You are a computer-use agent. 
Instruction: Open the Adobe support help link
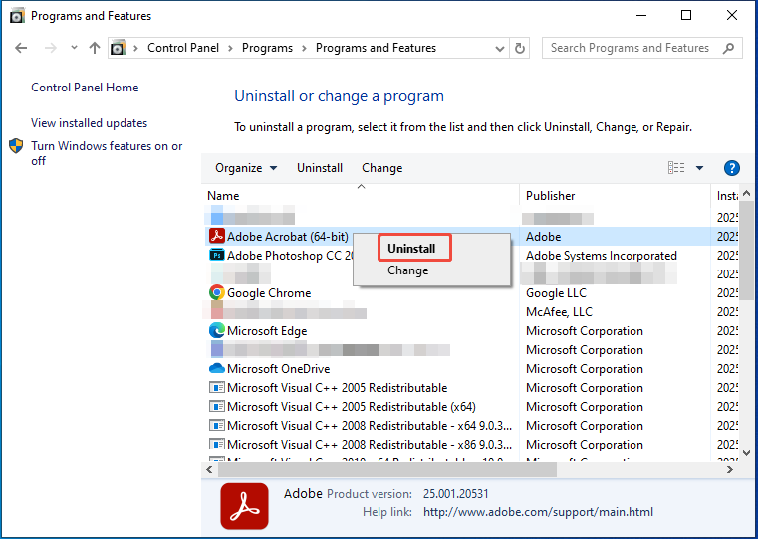[x=538, y=512]
